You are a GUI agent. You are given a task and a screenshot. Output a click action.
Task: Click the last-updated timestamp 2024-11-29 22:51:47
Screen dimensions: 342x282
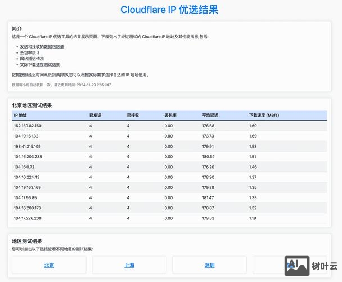(x=94, y=85)
